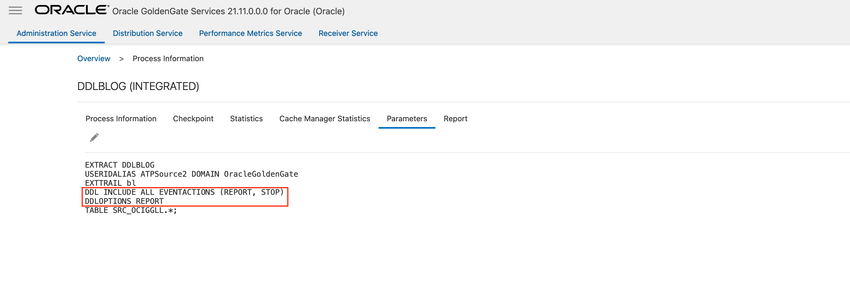Image resolution: width=850 pixels, height=304 pixels.
Task: Select the Parameters tab
Action: click(407, 119)
